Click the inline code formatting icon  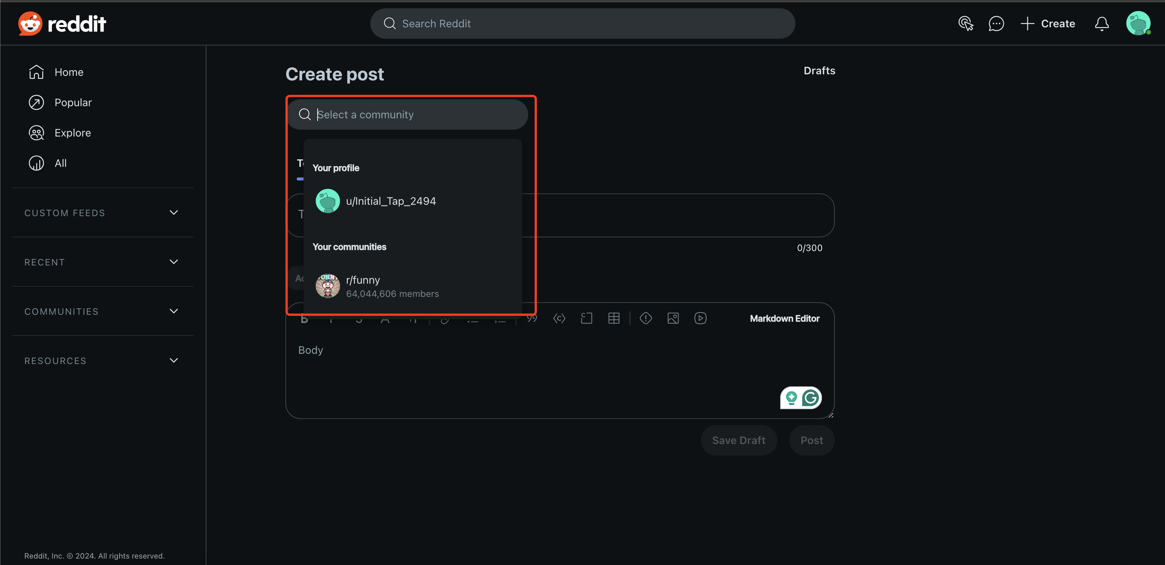pyautogui.click(x=559, y=318)
